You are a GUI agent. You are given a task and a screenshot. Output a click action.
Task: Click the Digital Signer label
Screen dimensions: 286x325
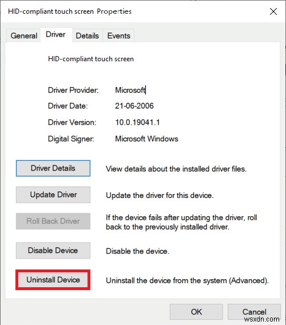point(71,139)
